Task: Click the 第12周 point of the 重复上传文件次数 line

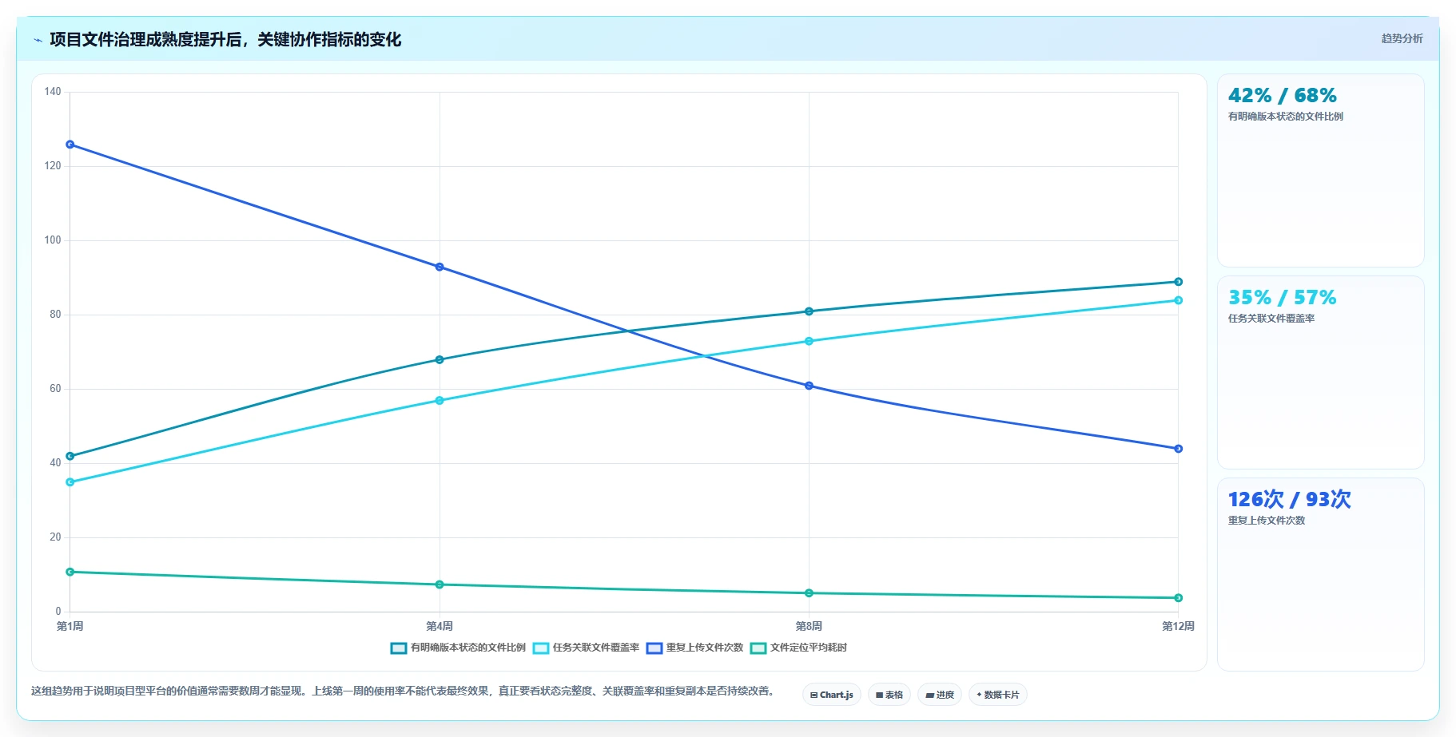Action: (1178, 449)
